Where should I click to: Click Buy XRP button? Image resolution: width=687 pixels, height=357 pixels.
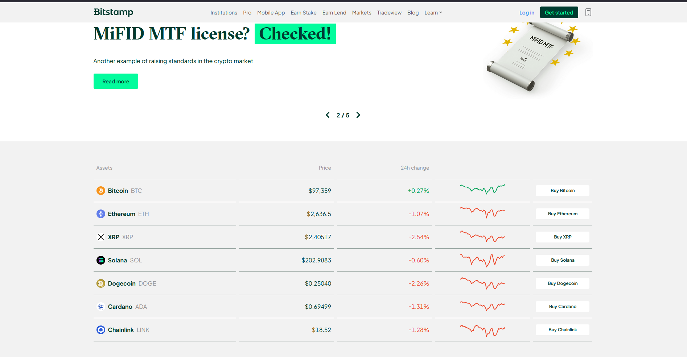[x=563, y=237]
